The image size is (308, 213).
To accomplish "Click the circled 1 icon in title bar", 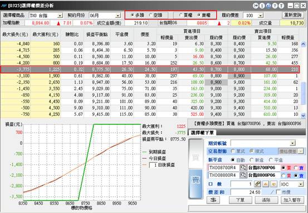I will pyautogui.click(x=262, y=6).
